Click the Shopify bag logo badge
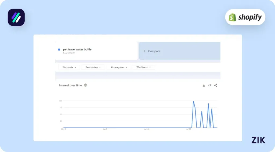 (x=245, y=17)
